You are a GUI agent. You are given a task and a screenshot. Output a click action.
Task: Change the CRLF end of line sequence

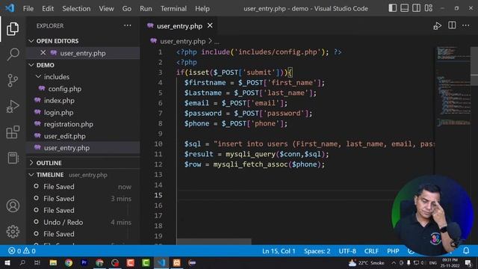(371, 251)
